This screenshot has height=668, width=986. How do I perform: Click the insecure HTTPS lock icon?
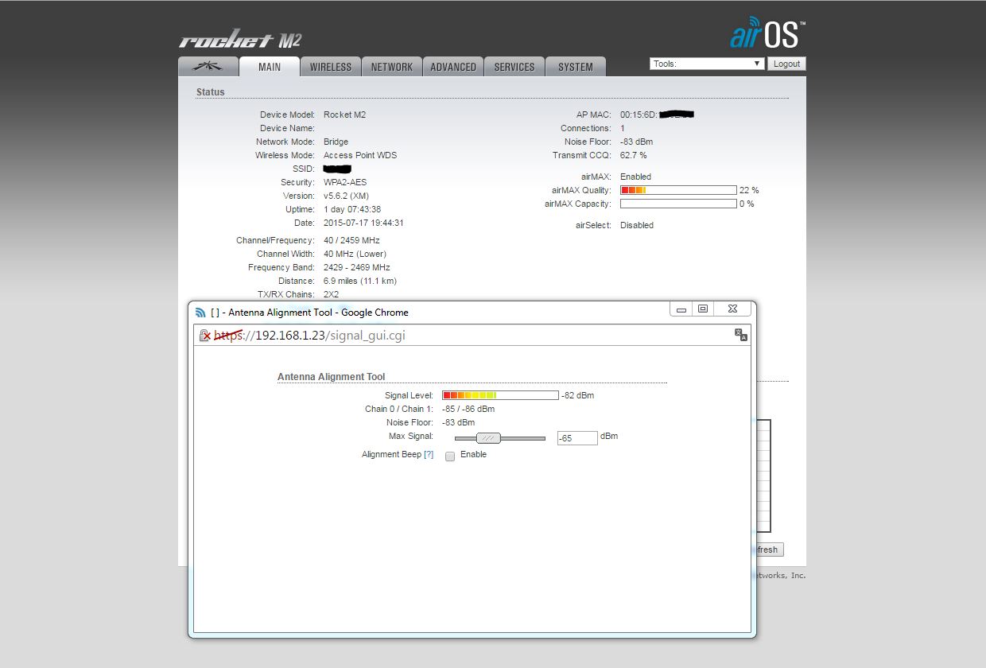point(204,336)
